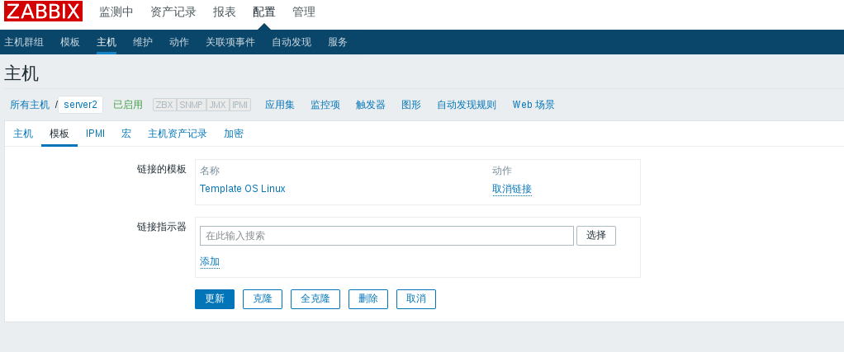Image resolution: width=844 pixels, height=352 pixels.
Task: Click the JMX availability badge
Action: tap(217, 105)
